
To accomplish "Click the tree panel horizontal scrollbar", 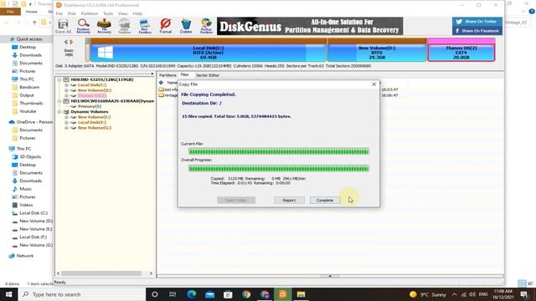I will 101,273.
